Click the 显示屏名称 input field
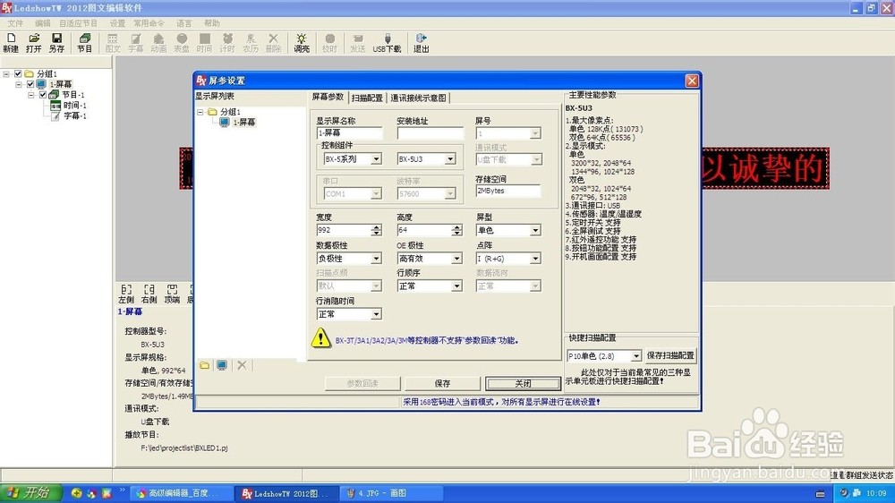This screenshot has height=503, width=895. click(x=349, y=133)
